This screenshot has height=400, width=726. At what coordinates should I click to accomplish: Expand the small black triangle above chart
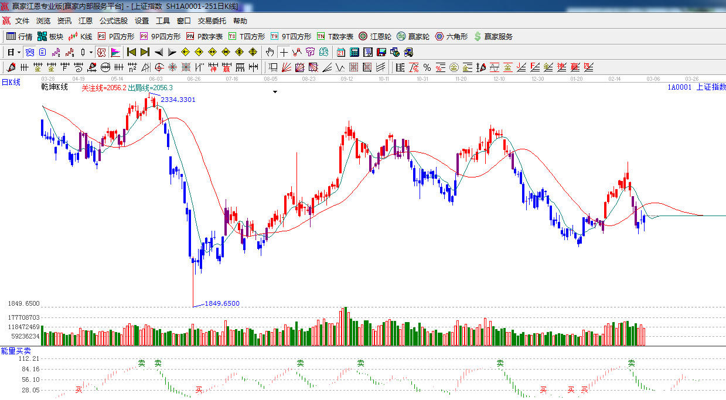click(x=275, y=91)
